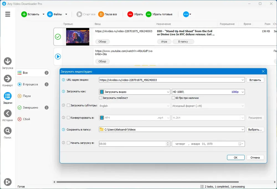The height and width of the screenshot is (189, 277).
Task: Enable the Начать загрузку в checkbox
Action: pos(68,143)
